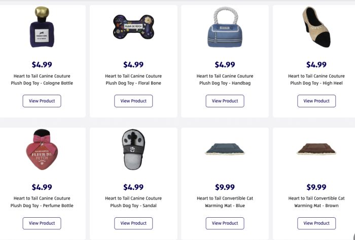View Product for the Floral Bone toy
This screenshot has width=355, height=240.
tap(133, 101)
